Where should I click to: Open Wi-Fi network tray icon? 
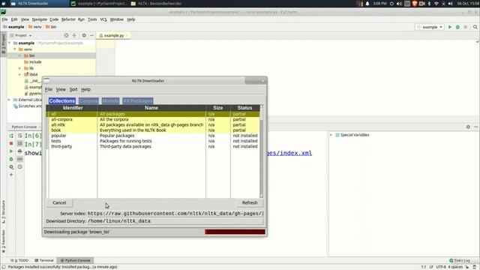436,4
